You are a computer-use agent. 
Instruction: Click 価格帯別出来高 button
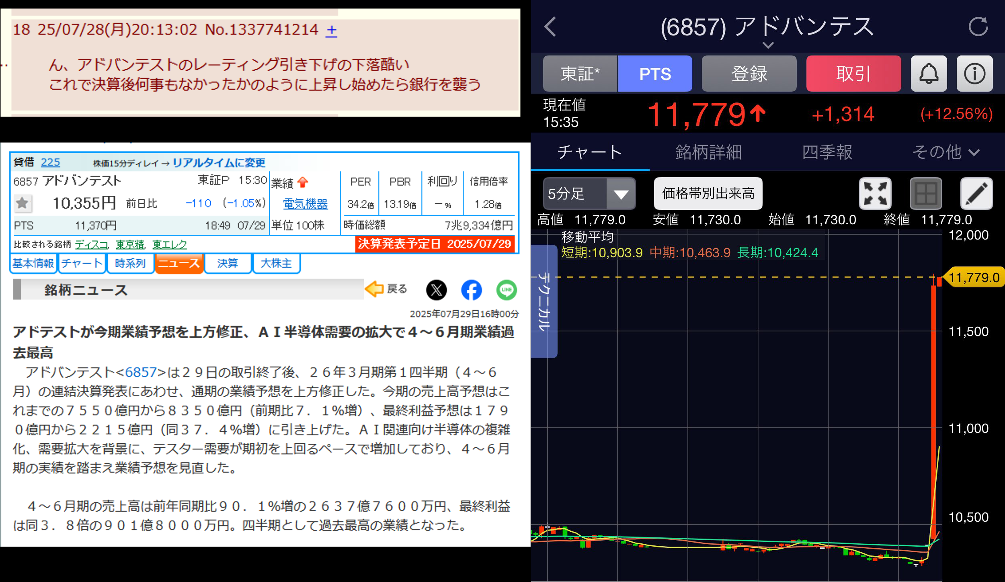pos(708,194)
